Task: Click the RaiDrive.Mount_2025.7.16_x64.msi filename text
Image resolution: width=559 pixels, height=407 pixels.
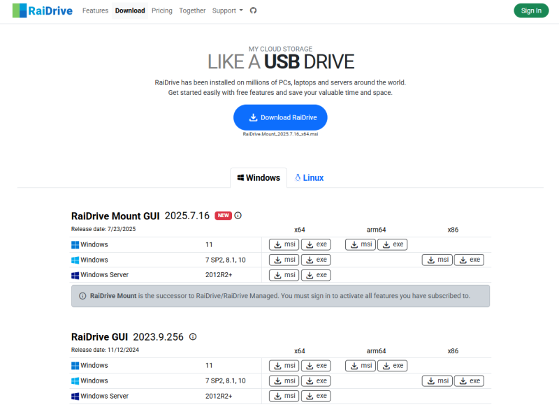Action: 280,134
